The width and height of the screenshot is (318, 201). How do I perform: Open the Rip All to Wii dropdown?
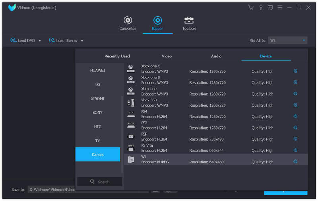click(287, 40)
